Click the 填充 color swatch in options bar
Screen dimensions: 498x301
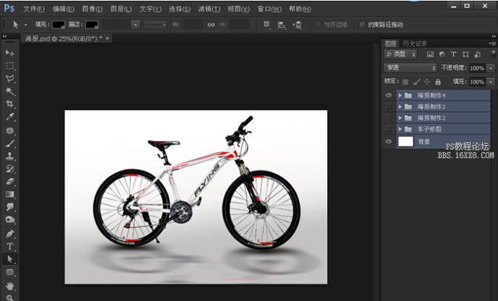58,25
